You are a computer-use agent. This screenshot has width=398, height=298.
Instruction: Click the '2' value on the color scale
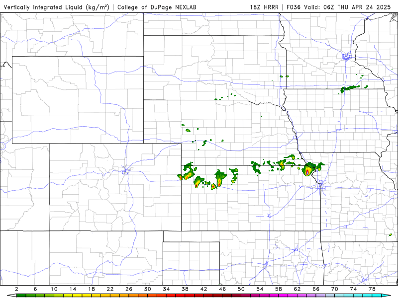click(x=16, y=289)
